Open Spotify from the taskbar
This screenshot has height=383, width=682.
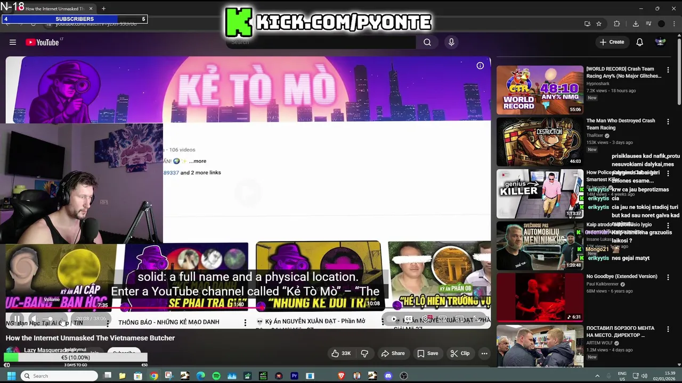tap(216, 376)
